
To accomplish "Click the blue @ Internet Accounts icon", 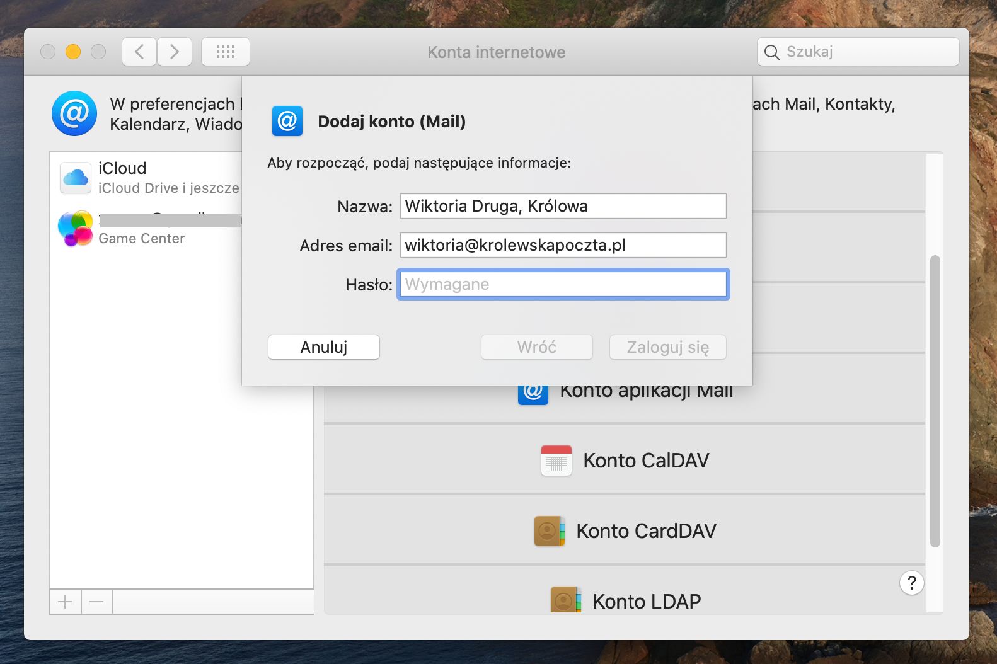I will (74, 113).
